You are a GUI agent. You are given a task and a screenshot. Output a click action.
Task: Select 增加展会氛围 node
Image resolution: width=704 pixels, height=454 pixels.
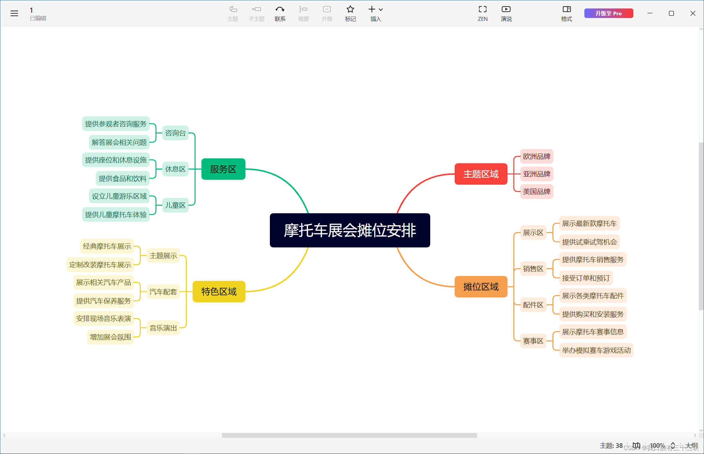coord(110,337)
